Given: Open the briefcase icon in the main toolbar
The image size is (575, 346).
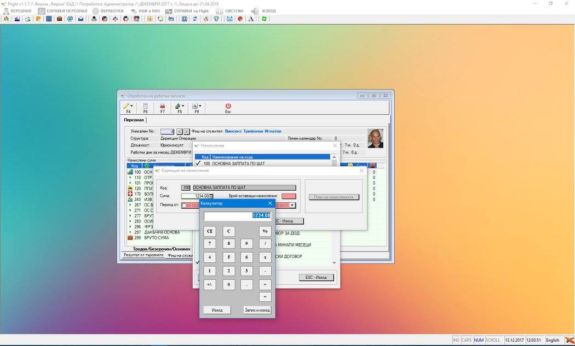Looking at the screenshot, I should point(59,19).
